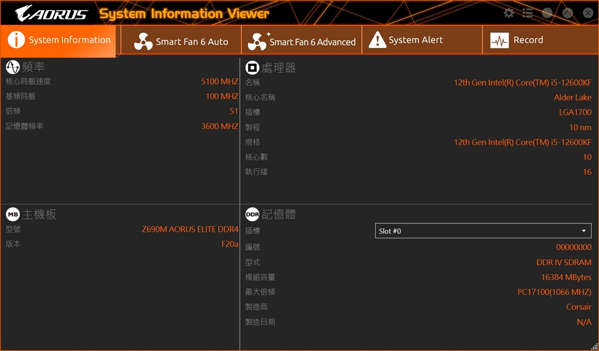Click the 主機板 section heading

[40, 214]
